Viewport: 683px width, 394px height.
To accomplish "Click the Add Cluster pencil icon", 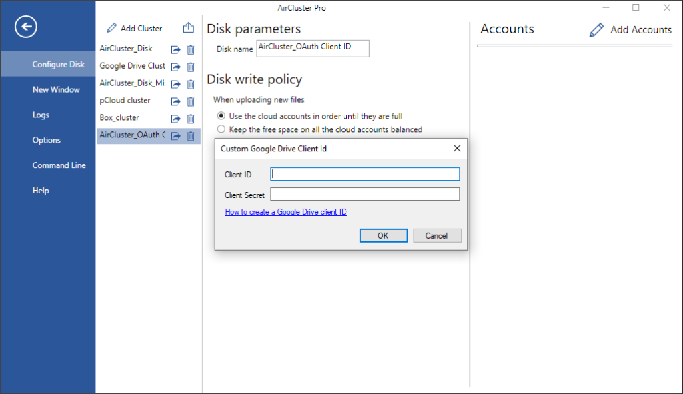I will (x=112, y=28).
